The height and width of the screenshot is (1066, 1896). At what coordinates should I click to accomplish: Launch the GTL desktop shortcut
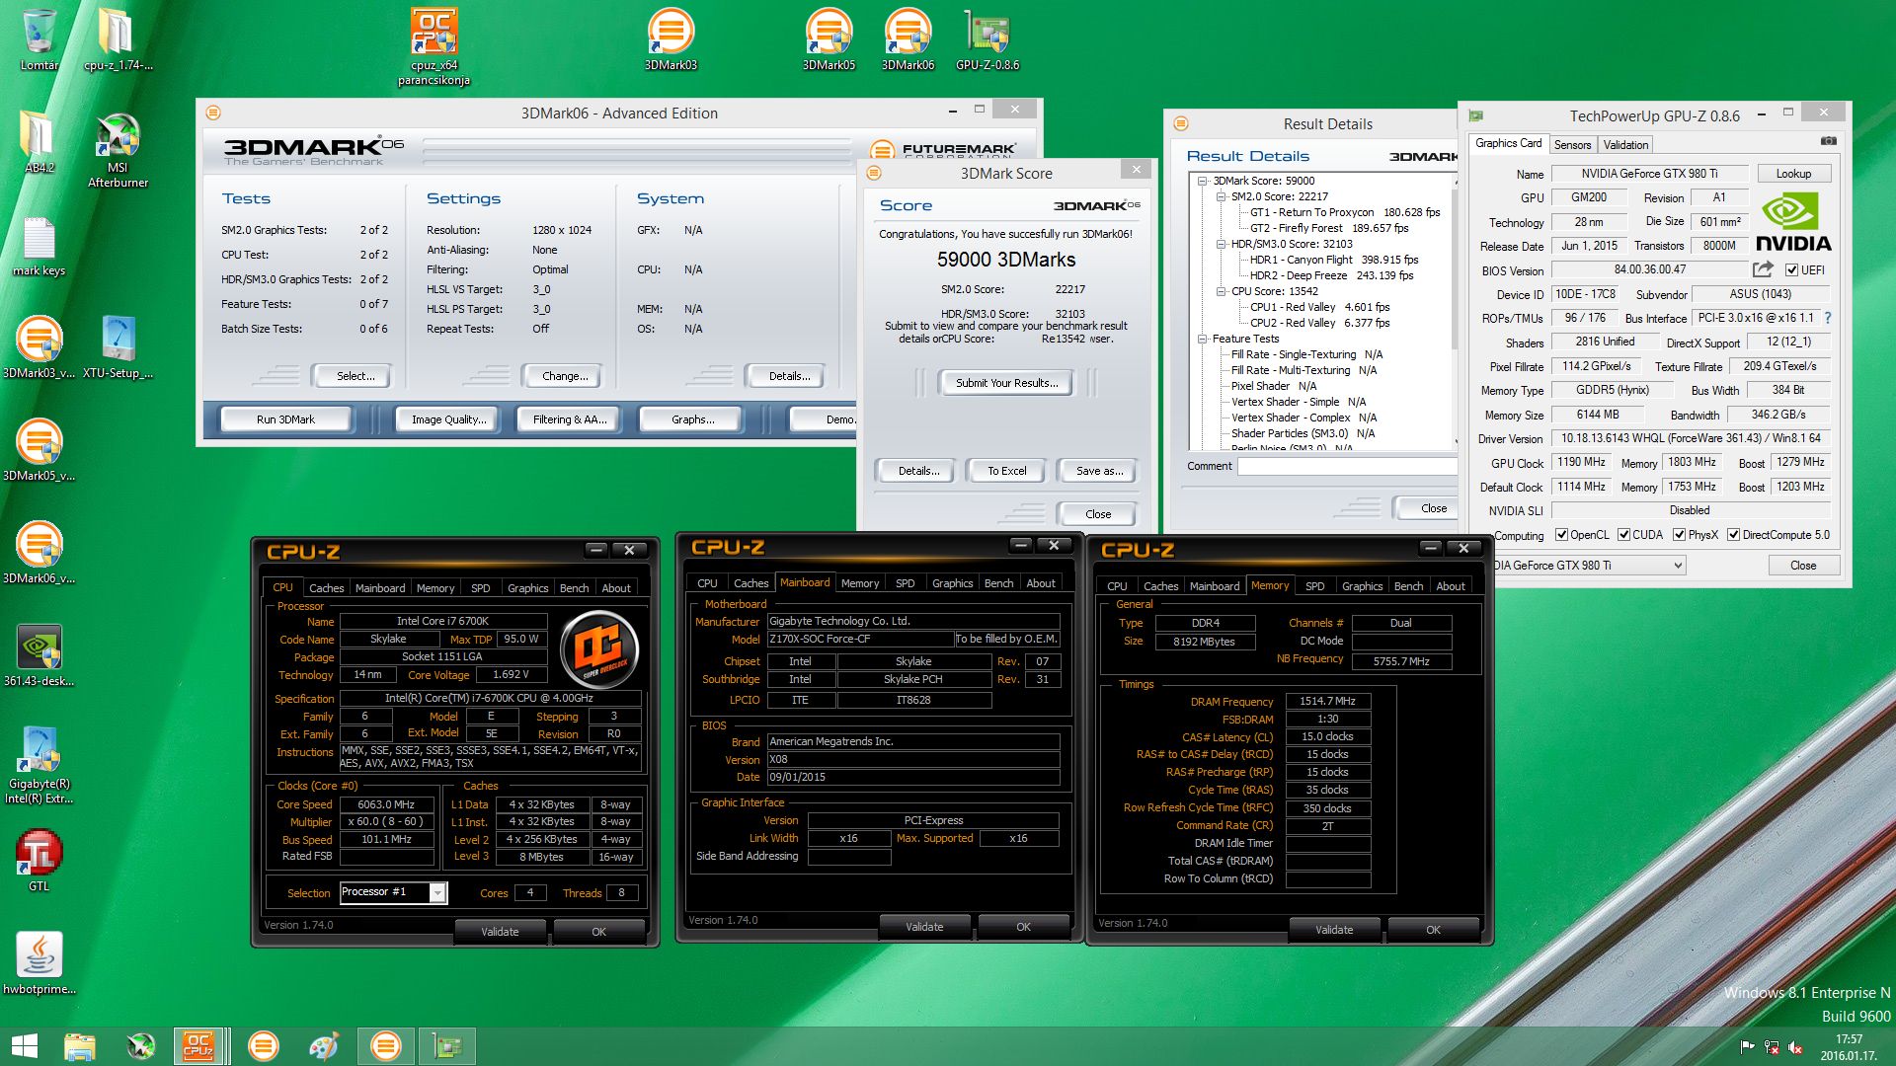[x=39, y=861]
